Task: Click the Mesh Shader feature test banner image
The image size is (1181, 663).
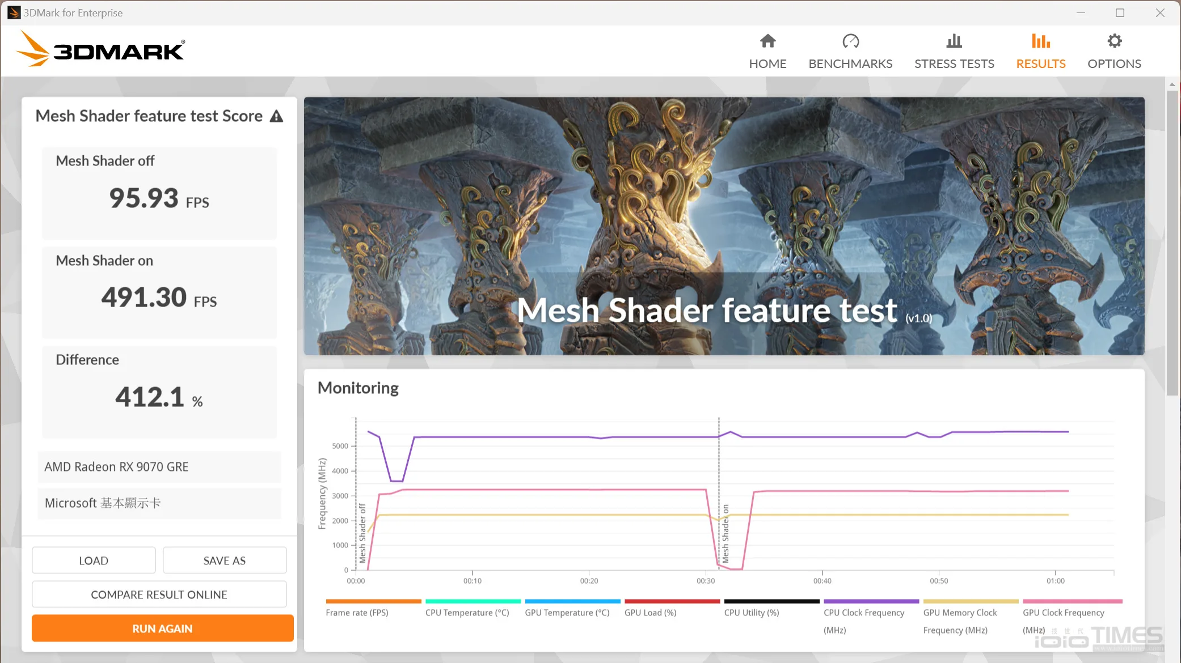Action: [724, 226]
